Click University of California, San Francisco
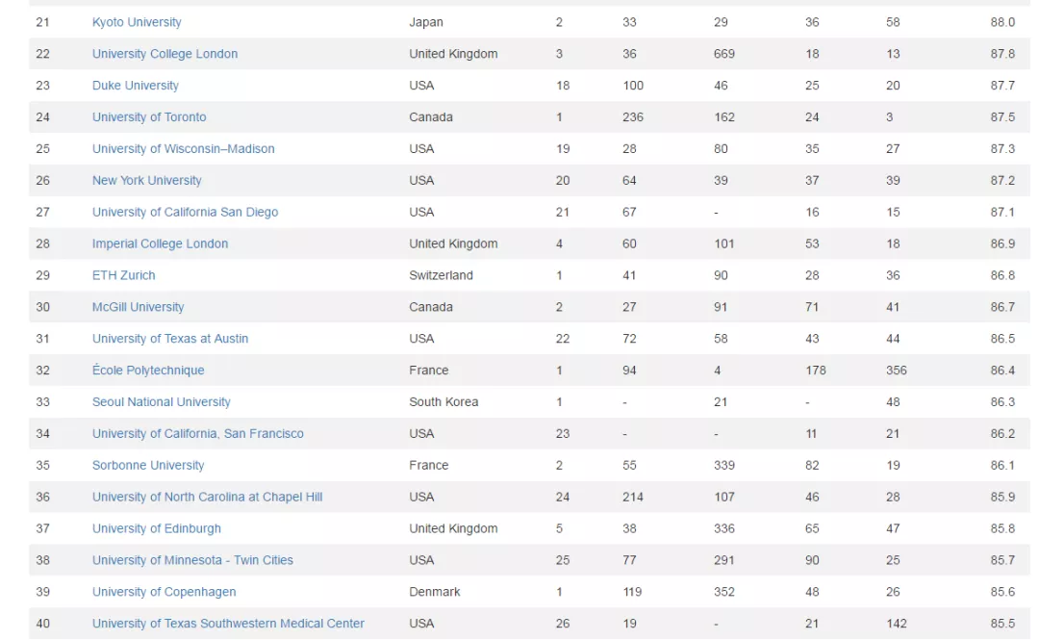 (198, 434)
